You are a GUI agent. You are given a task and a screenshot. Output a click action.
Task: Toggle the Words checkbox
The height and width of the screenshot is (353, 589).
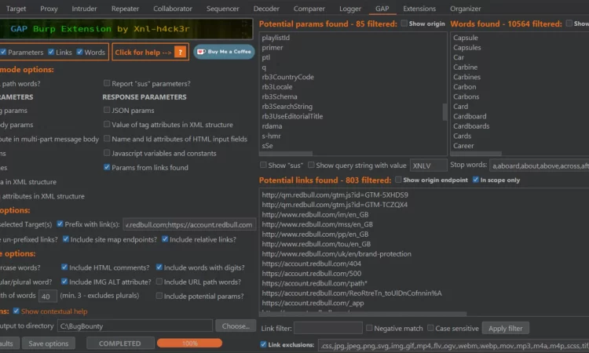(x=79, y=52)
